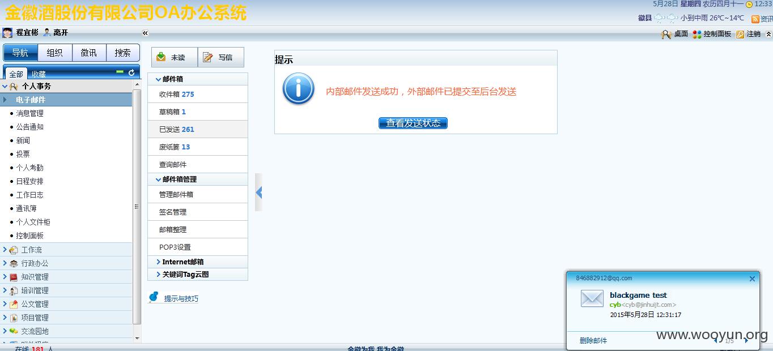Click the envelope icon in mail popup
This screenshot has width=773, height=351.
pos(592,298)
